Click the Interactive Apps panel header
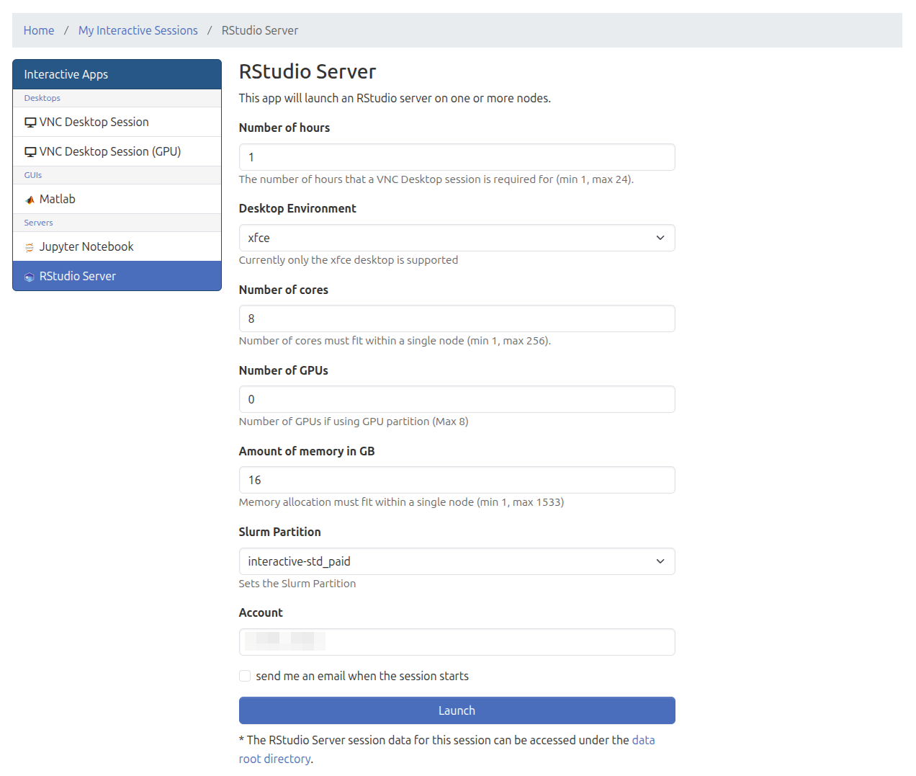 coord(117,74)
